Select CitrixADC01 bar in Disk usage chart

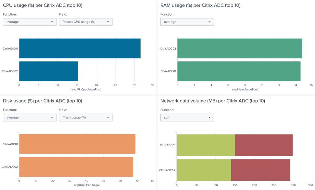point(77,144)
